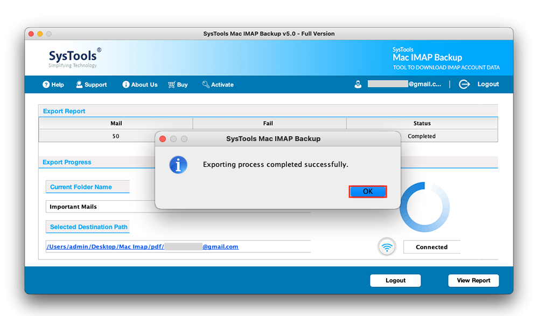Click the circular export progress indicator

click(x=425, y=207)
